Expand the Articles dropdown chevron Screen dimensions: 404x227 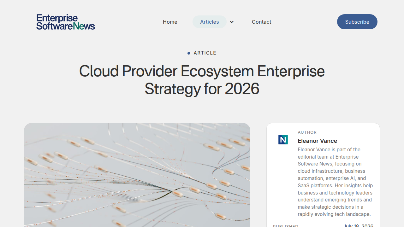[232, 22]
